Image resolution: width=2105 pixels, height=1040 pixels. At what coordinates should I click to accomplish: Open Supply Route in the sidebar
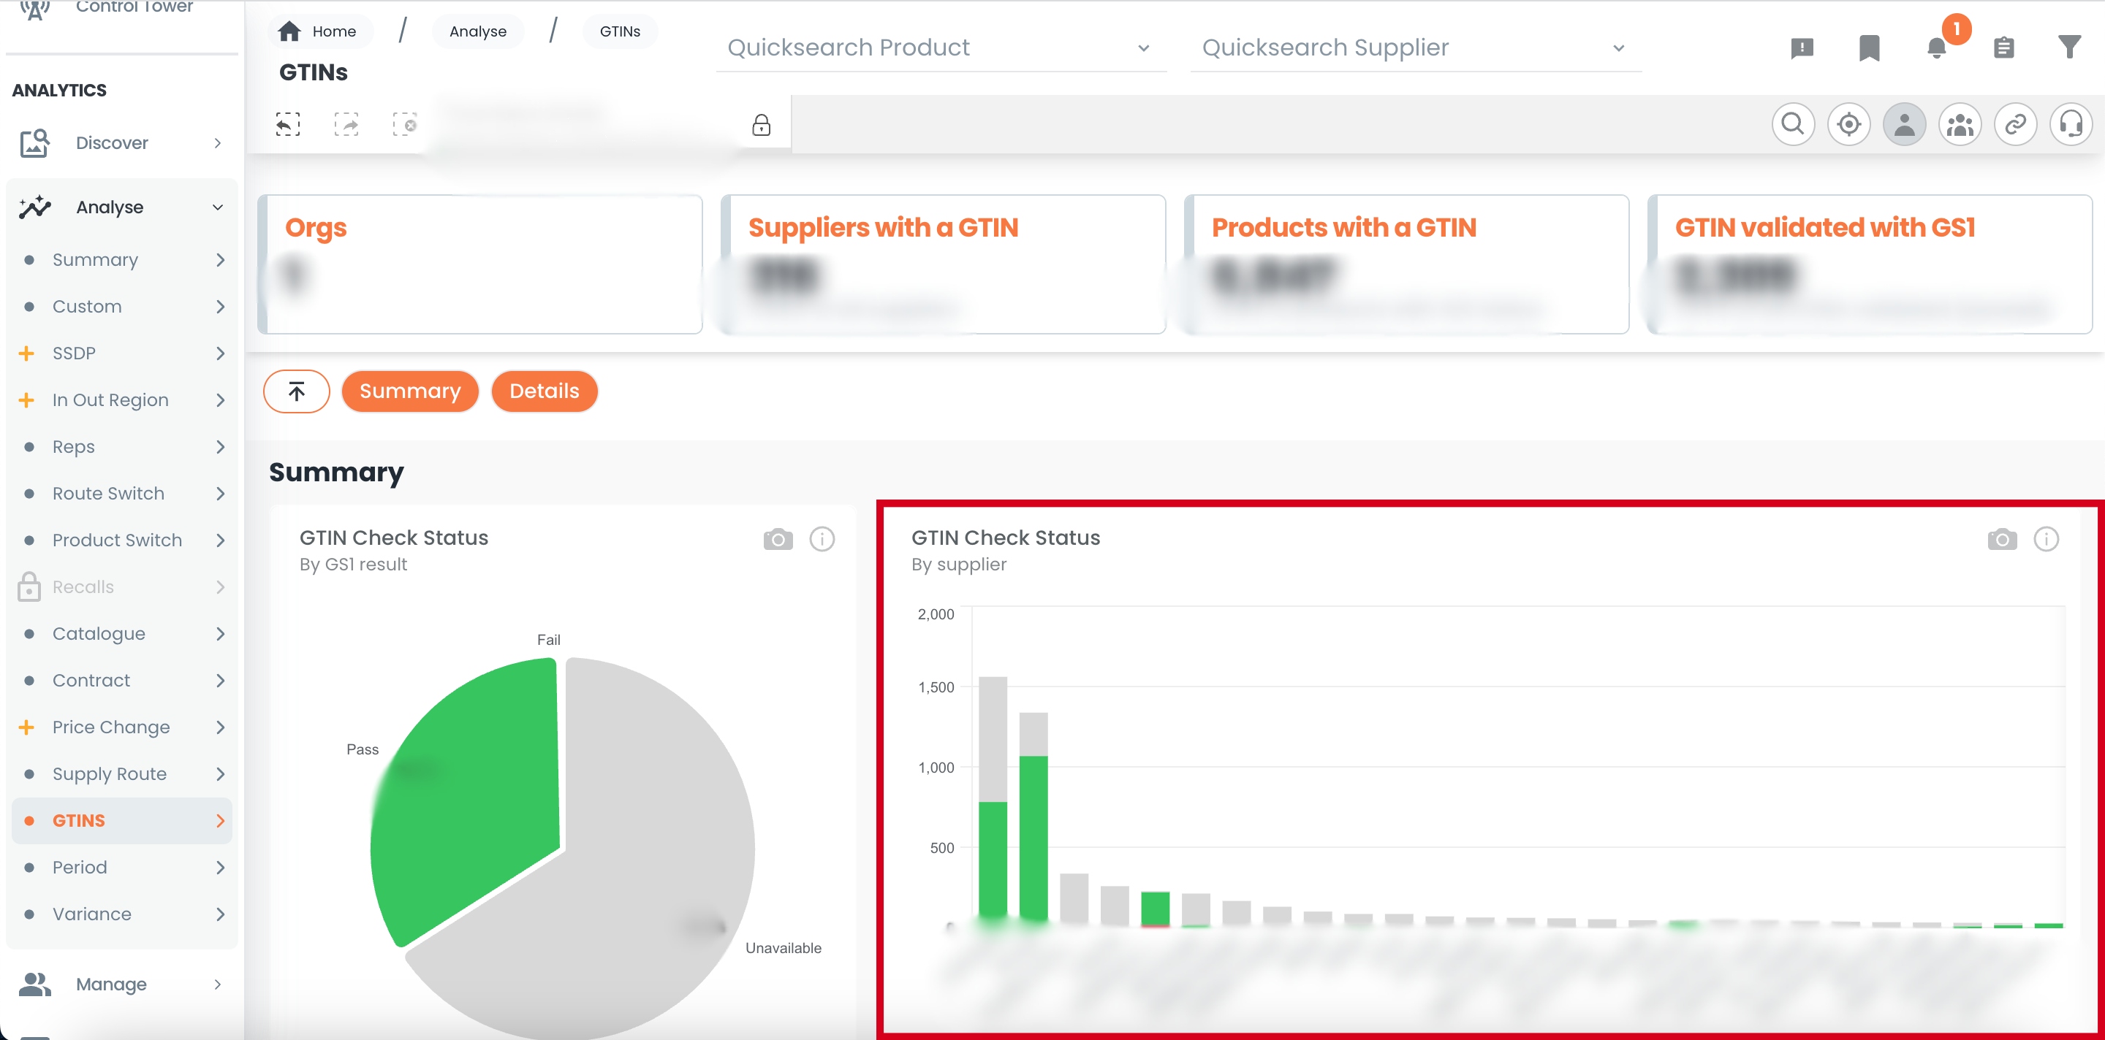[122, 773]
